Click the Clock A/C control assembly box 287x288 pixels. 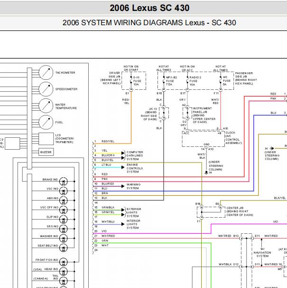coord(203,139)
